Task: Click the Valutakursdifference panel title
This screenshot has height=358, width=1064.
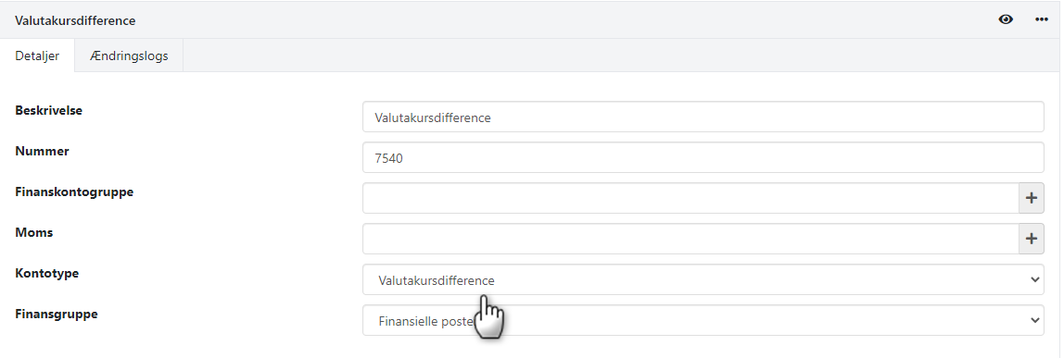Action: [x=75, y=20]
